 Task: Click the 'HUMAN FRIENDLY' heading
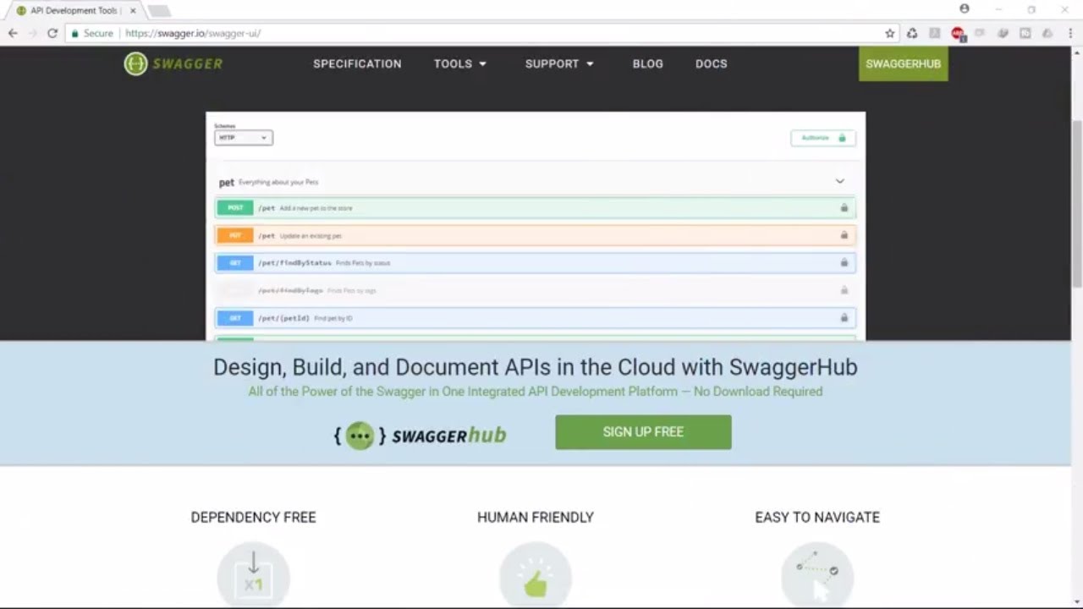click(536, 517)
